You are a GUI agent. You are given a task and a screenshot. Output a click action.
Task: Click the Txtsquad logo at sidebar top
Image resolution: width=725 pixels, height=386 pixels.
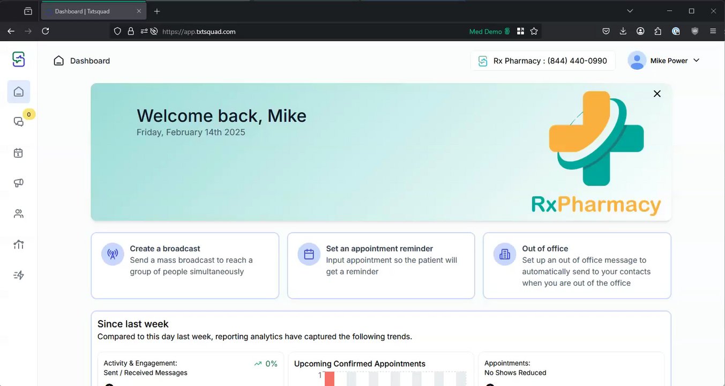[19, 59]
